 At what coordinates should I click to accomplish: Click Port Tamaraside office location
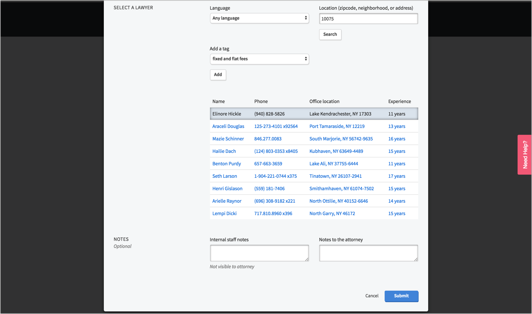(337, 126)
